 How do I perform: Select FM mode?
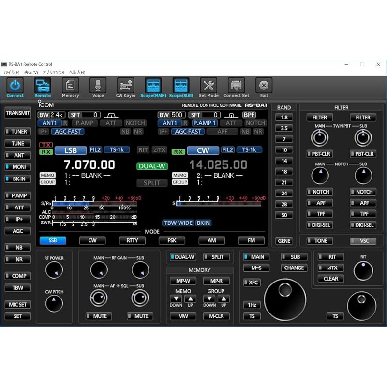click(251, 240)
